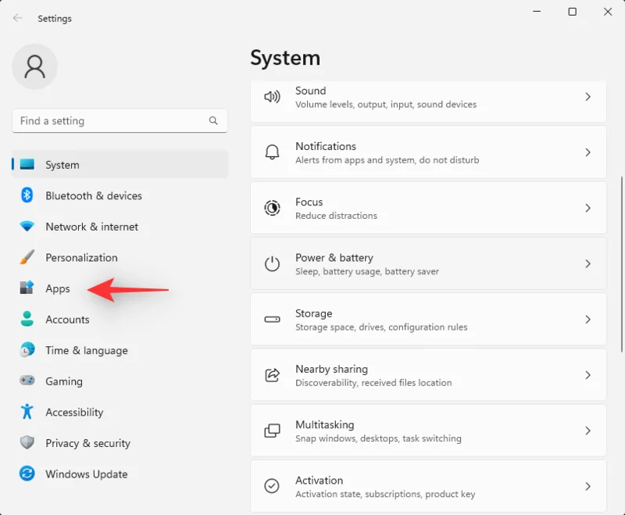This screenshot has height=515, width=625.
Task: Open the Storage drive icon
Action: pyautogui.click(x=271, y=319)
